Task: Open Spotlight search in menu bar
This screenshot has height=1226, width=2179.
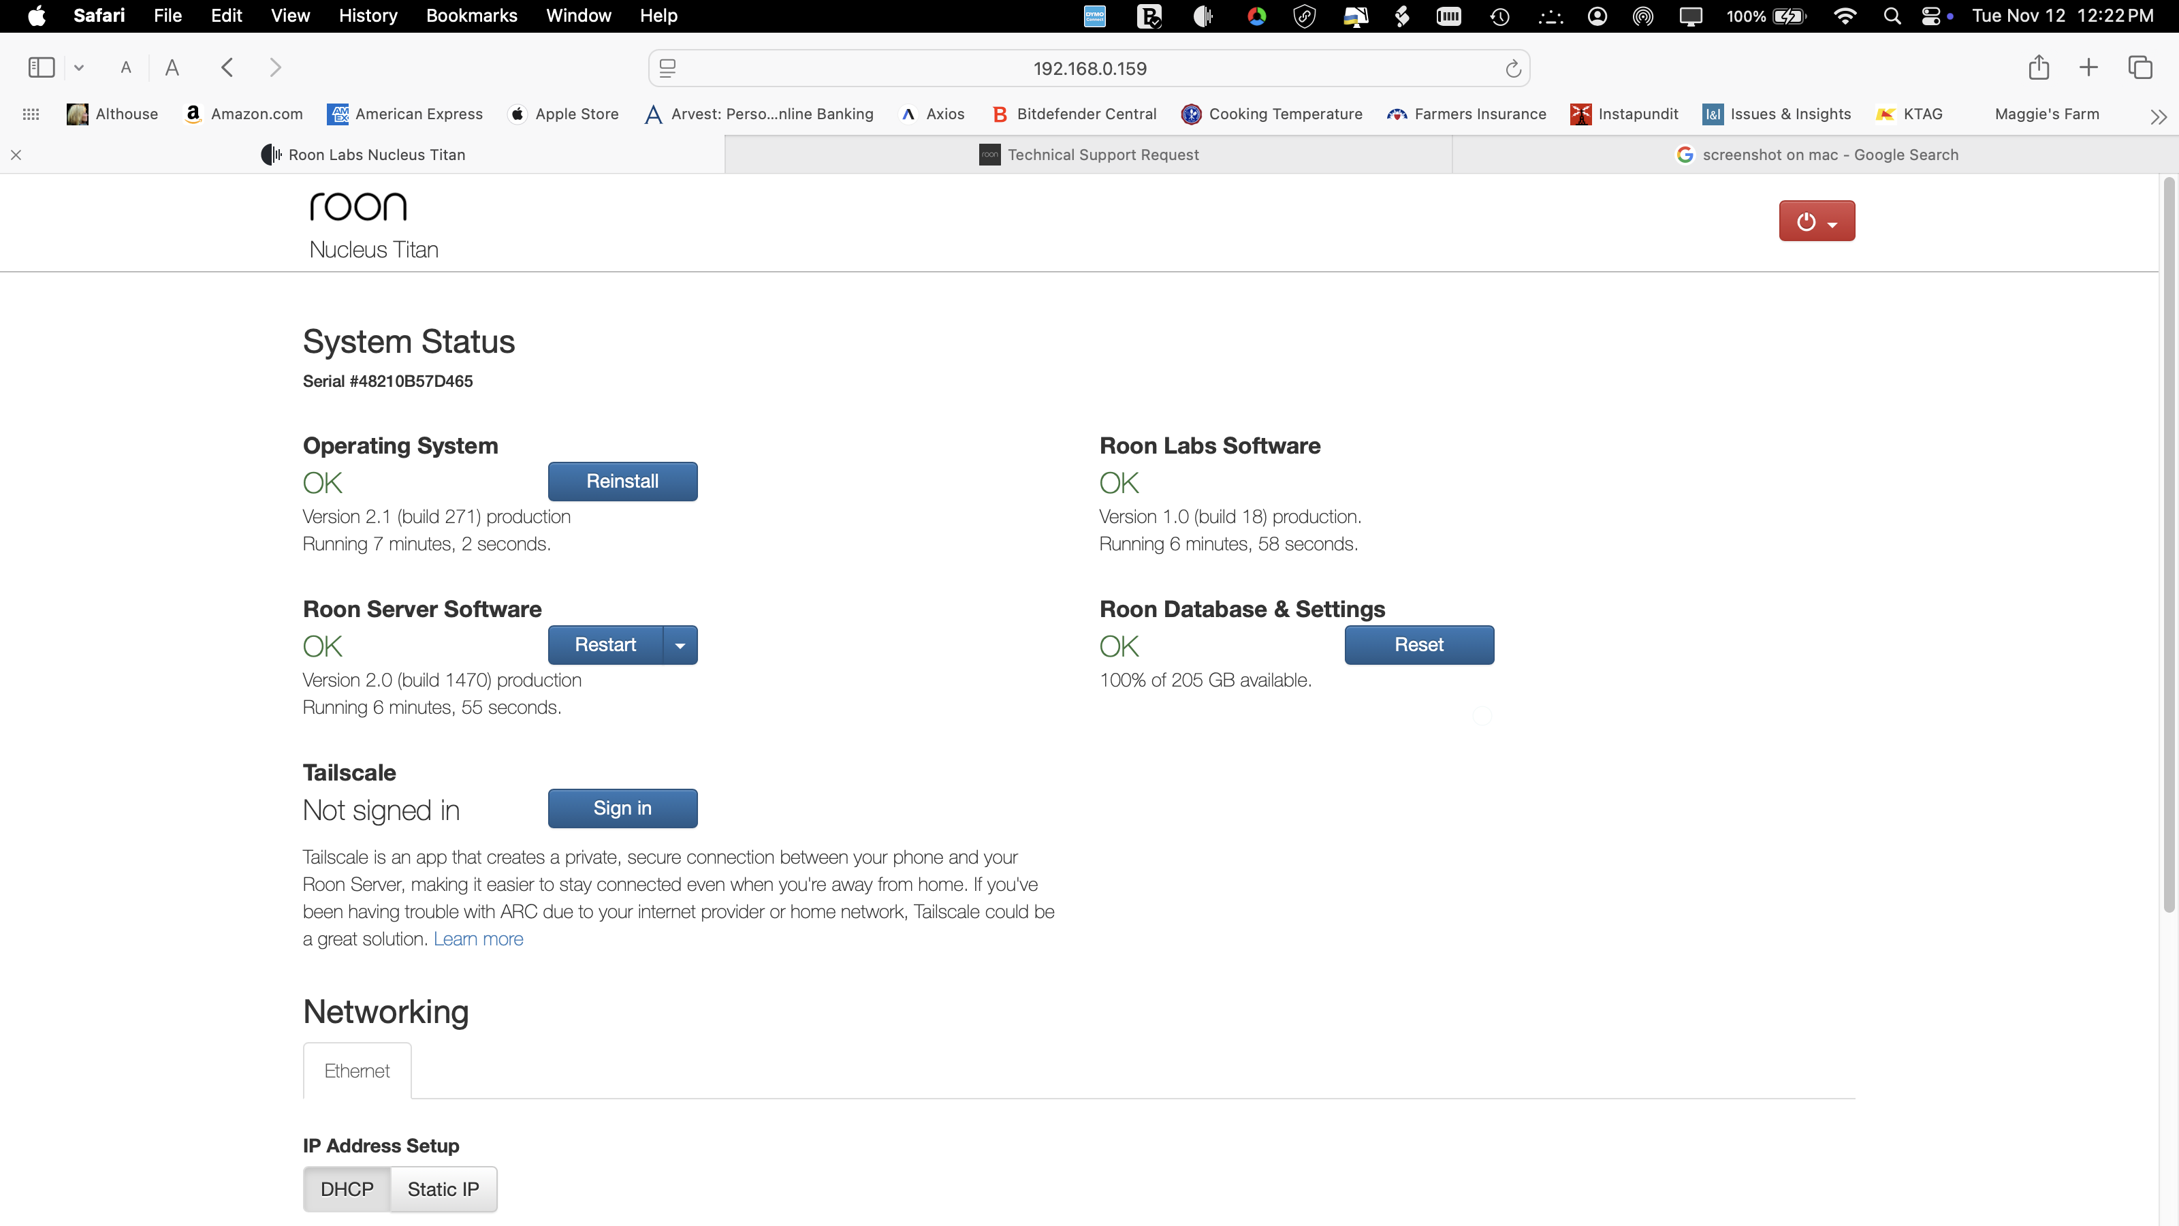Action: [1892, 16]
